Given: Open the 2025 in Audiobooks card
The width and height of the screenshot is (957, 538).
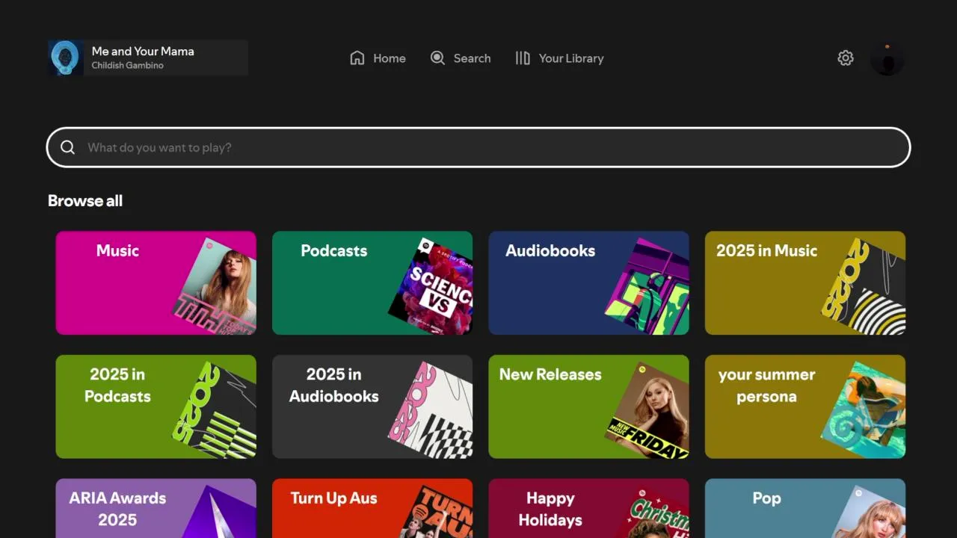Looking at the screenshot, I should tap(372, 406).
